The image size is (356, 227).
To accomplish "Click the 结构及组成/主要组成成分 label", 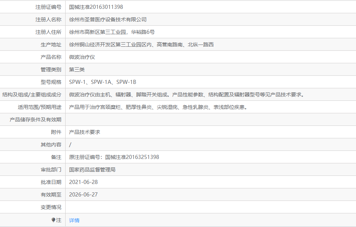I will click(x=32, y=95).
